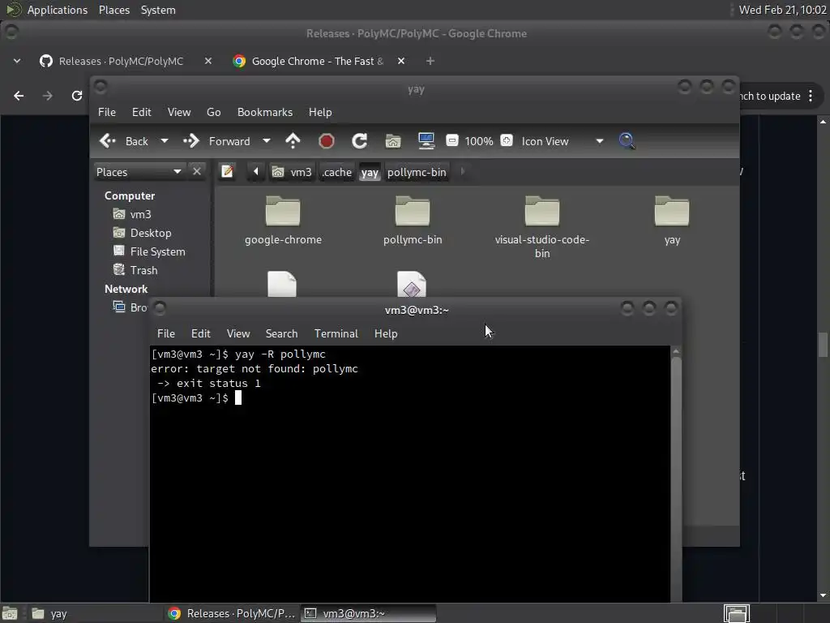This screenshot has width=830, height=623.
Task: Select the pollymc-bin path bar button
Action: (x=417, y=172)
